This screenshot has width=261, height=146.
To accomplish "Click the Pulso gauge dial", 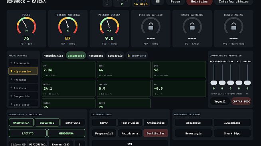I will 26,26.
